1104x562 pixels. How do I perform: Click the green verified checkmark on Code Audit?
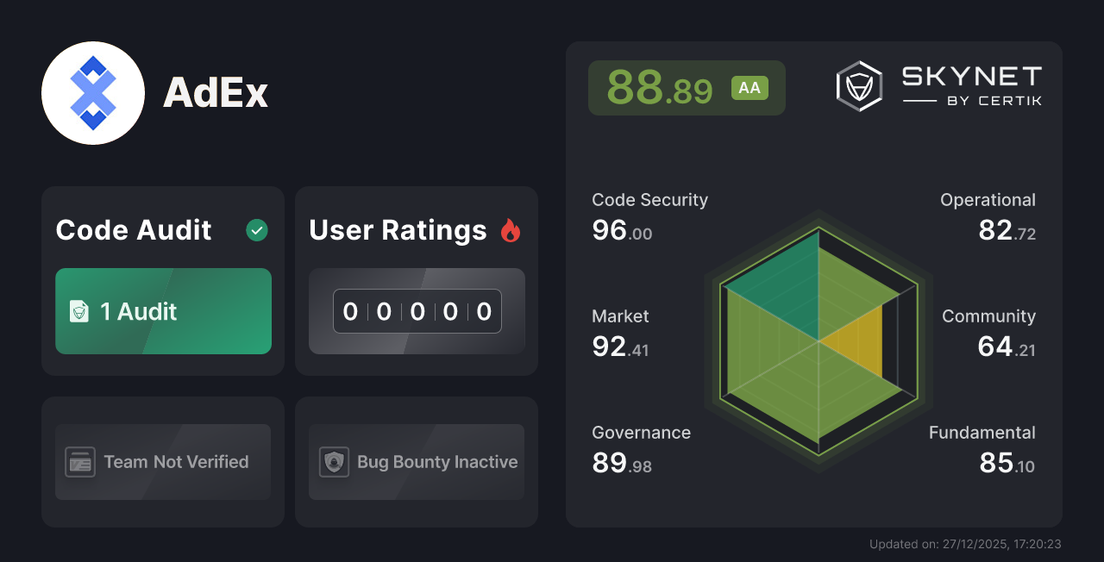coord(256,230)
